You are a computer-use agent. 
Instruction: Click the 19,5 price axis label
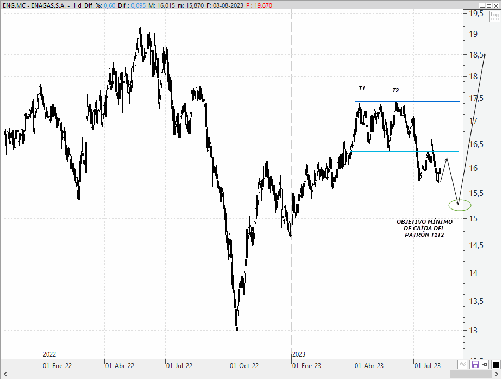[x=476, y=14]
